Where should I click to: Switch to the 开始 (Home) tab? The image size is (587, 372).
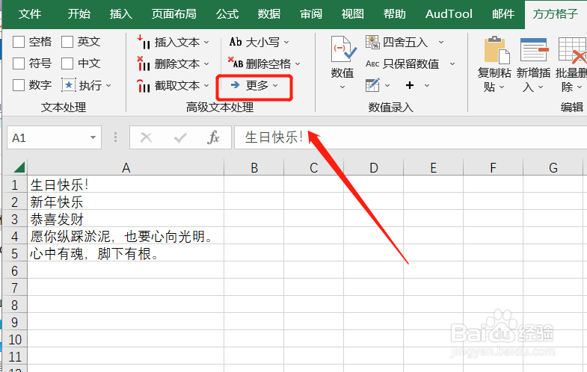[79, 14]
